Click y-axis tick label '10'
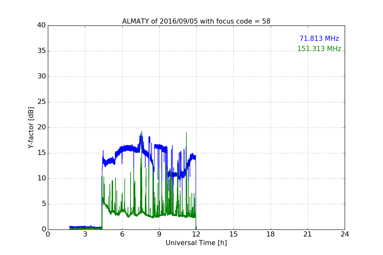The width and height of the screenshot is (383, 255). click(x=41, y=178)
